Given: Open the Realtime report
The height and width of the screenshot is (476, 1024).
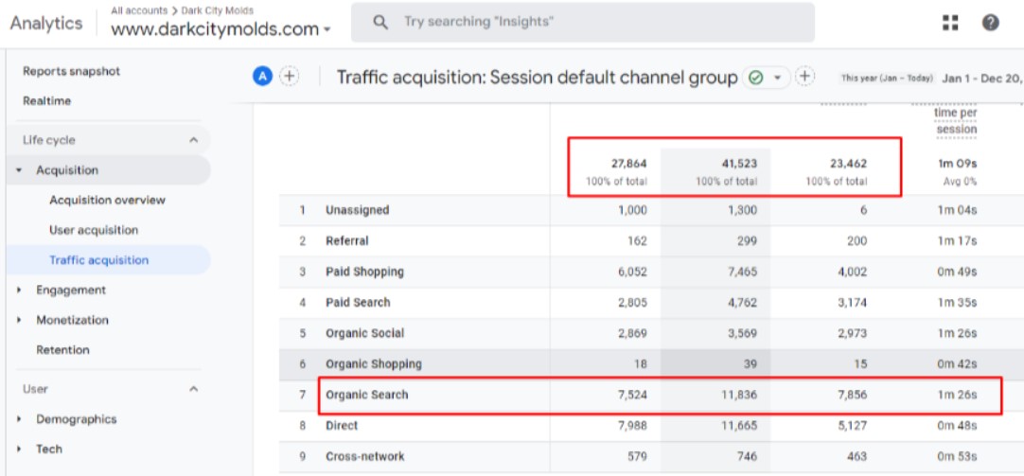Looking at the screenshot, I should [47, 101].
